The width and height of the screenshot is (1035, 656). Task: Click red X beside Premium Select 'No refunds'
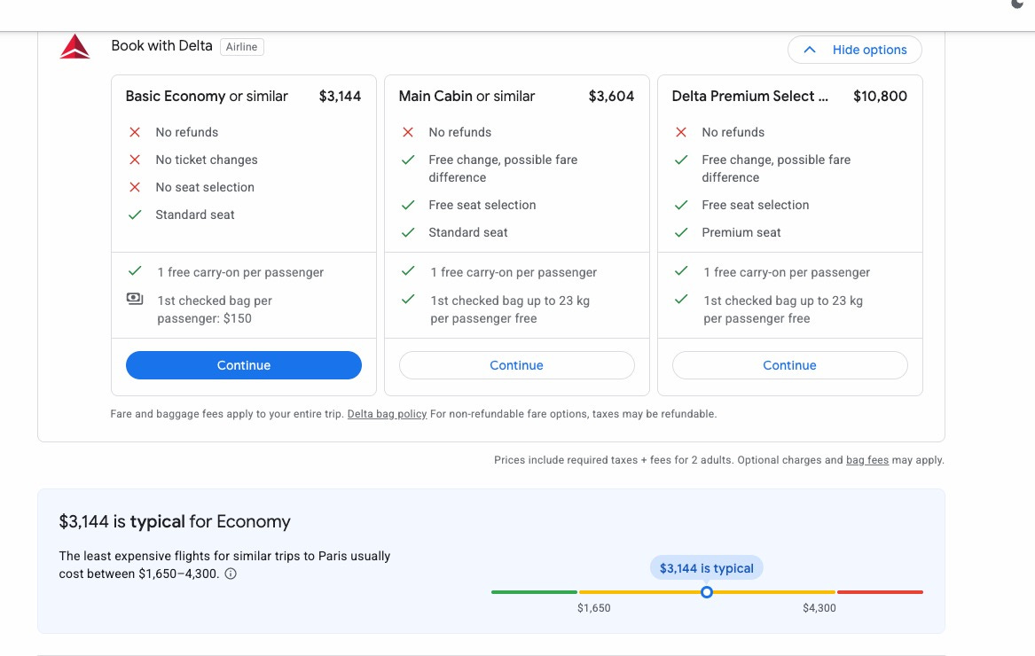[681, 132]
